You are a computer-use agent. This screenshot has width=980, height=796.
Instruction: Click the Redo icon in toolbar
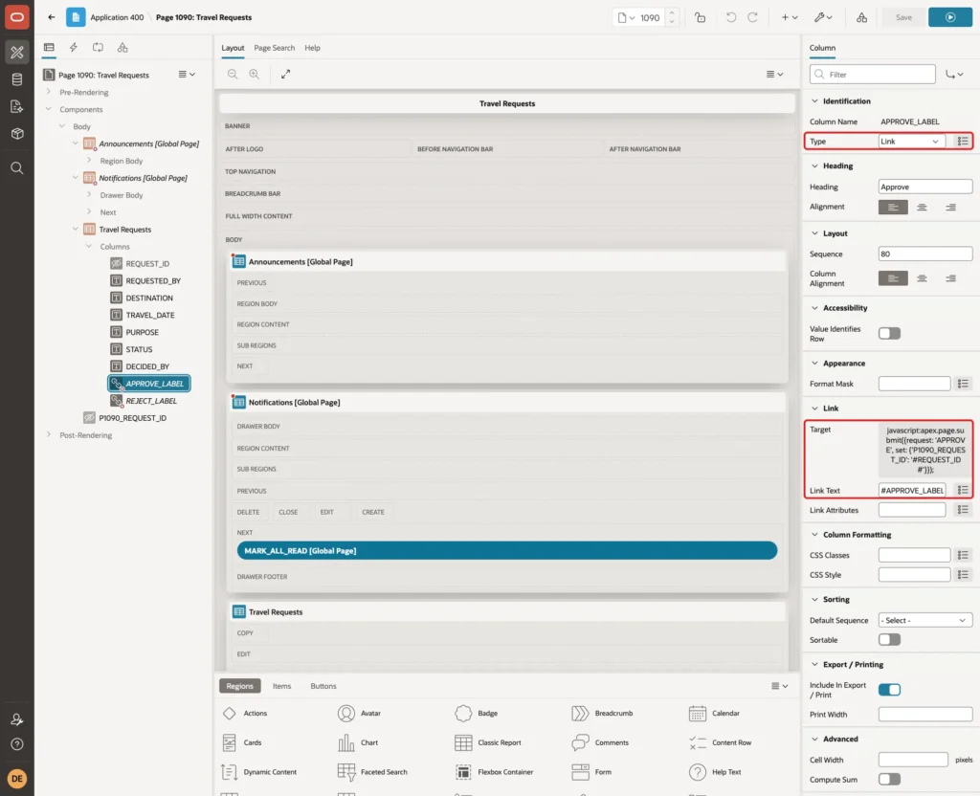click(x=752, y=17)
